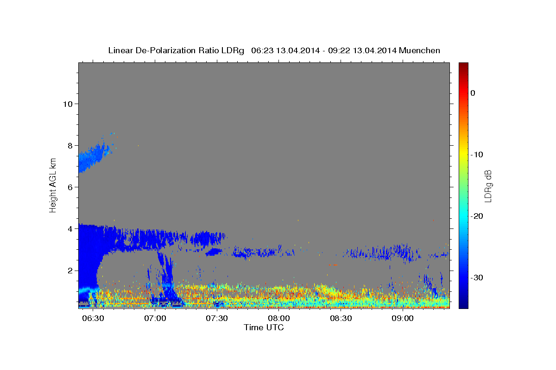Click the Time UTC axis title
The width and height of the screenshot is (556, 370).
[264, 327]
